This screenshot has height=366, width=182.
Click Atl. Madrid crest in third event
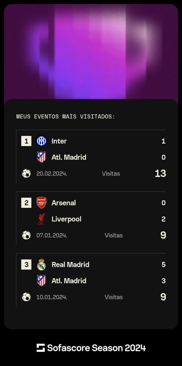(41, 281)
